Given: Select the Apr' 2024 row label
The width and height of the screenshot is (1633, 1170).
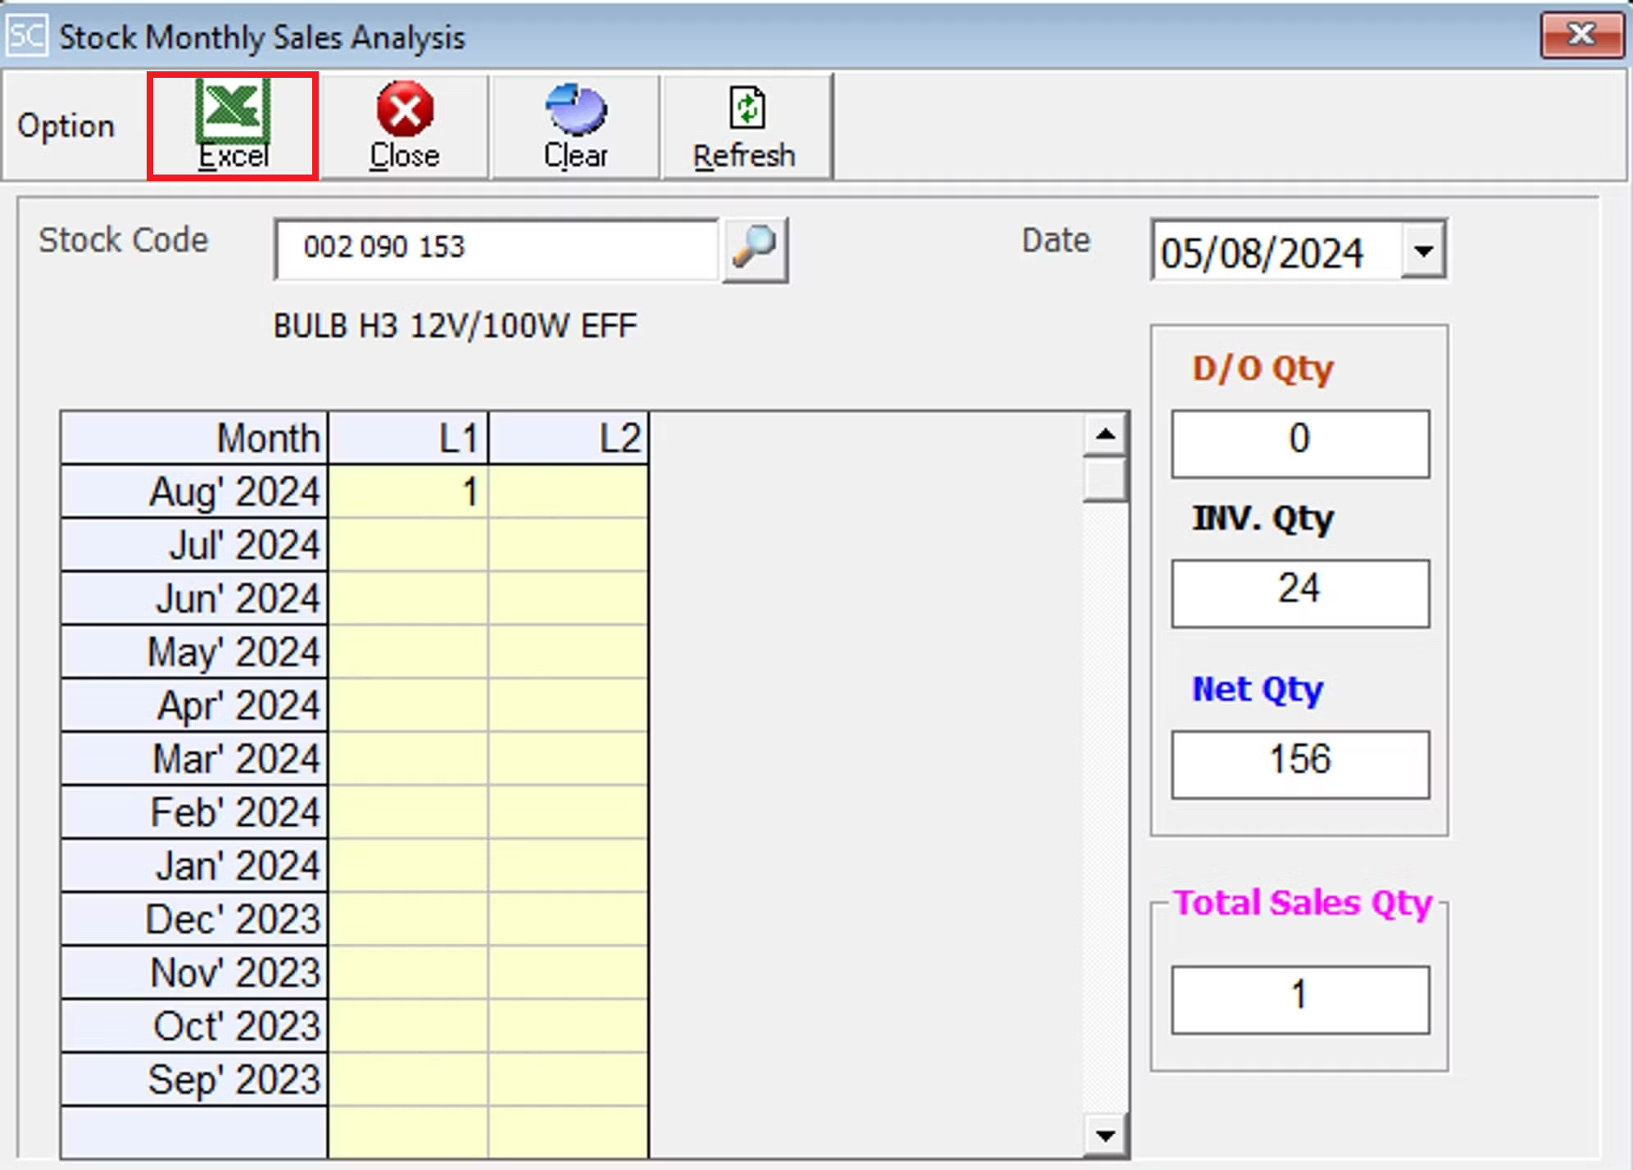Looking at the screenshot, I should [x=194, y=705].
